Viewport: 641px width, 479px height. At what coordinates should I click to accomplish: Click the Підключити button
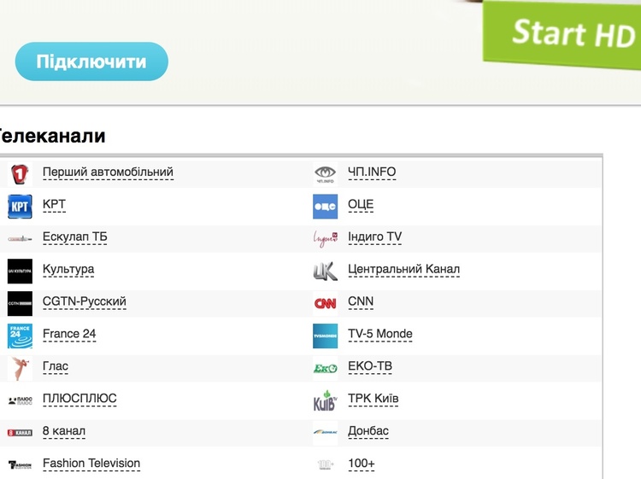click(x=91, y=62)
